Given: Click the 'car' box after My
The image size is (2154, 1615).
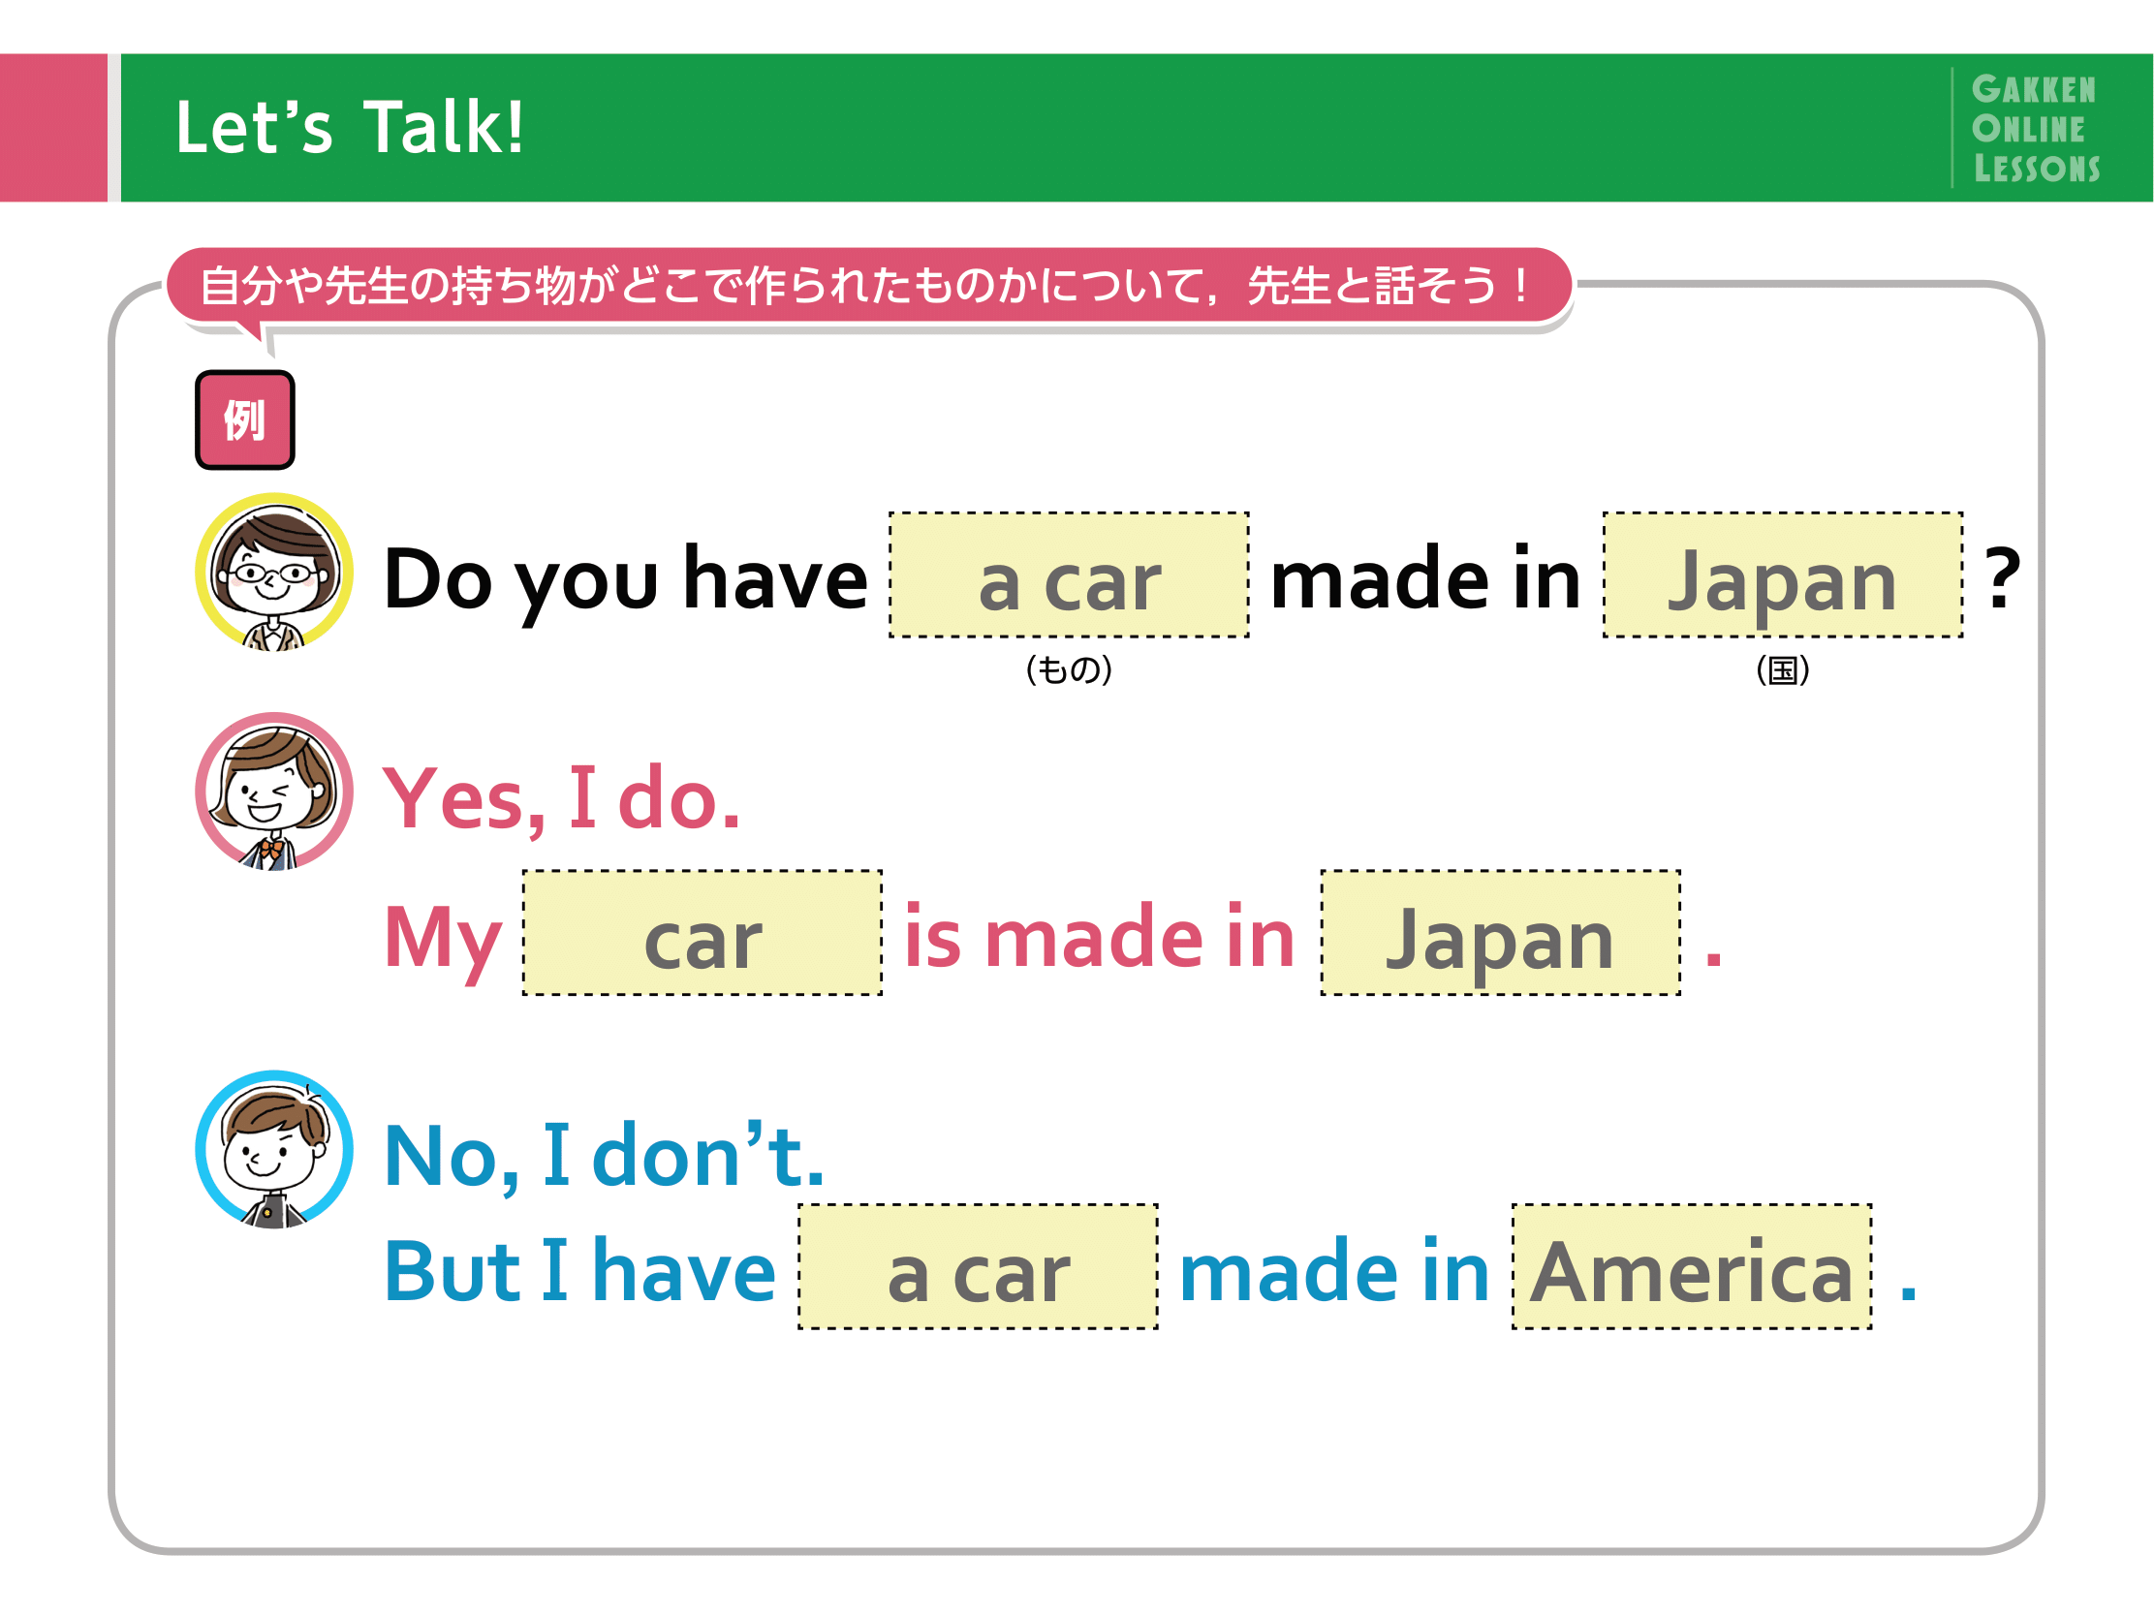Looking at the screenshot, I should 702,934.
